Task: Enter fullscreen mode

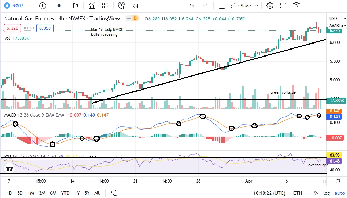Action: tap(283, 6)
